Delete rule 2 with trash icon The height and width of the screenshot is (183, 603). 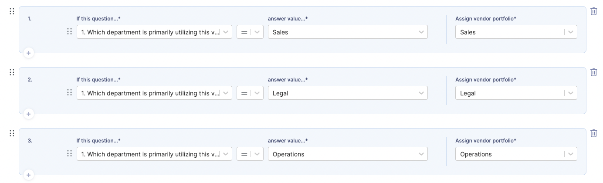[x=593, y=72]
